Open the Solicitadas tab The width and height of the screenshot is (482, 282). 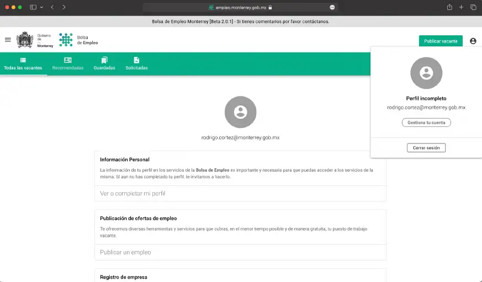coord(136,64)
